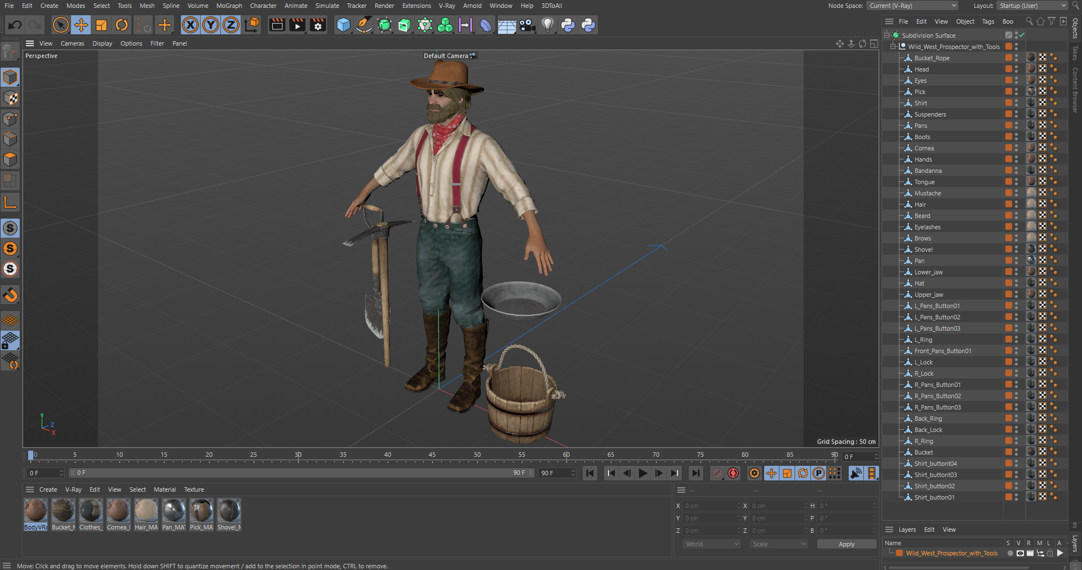Select the Beard object in the Object Manager

(x=922, y=216)
